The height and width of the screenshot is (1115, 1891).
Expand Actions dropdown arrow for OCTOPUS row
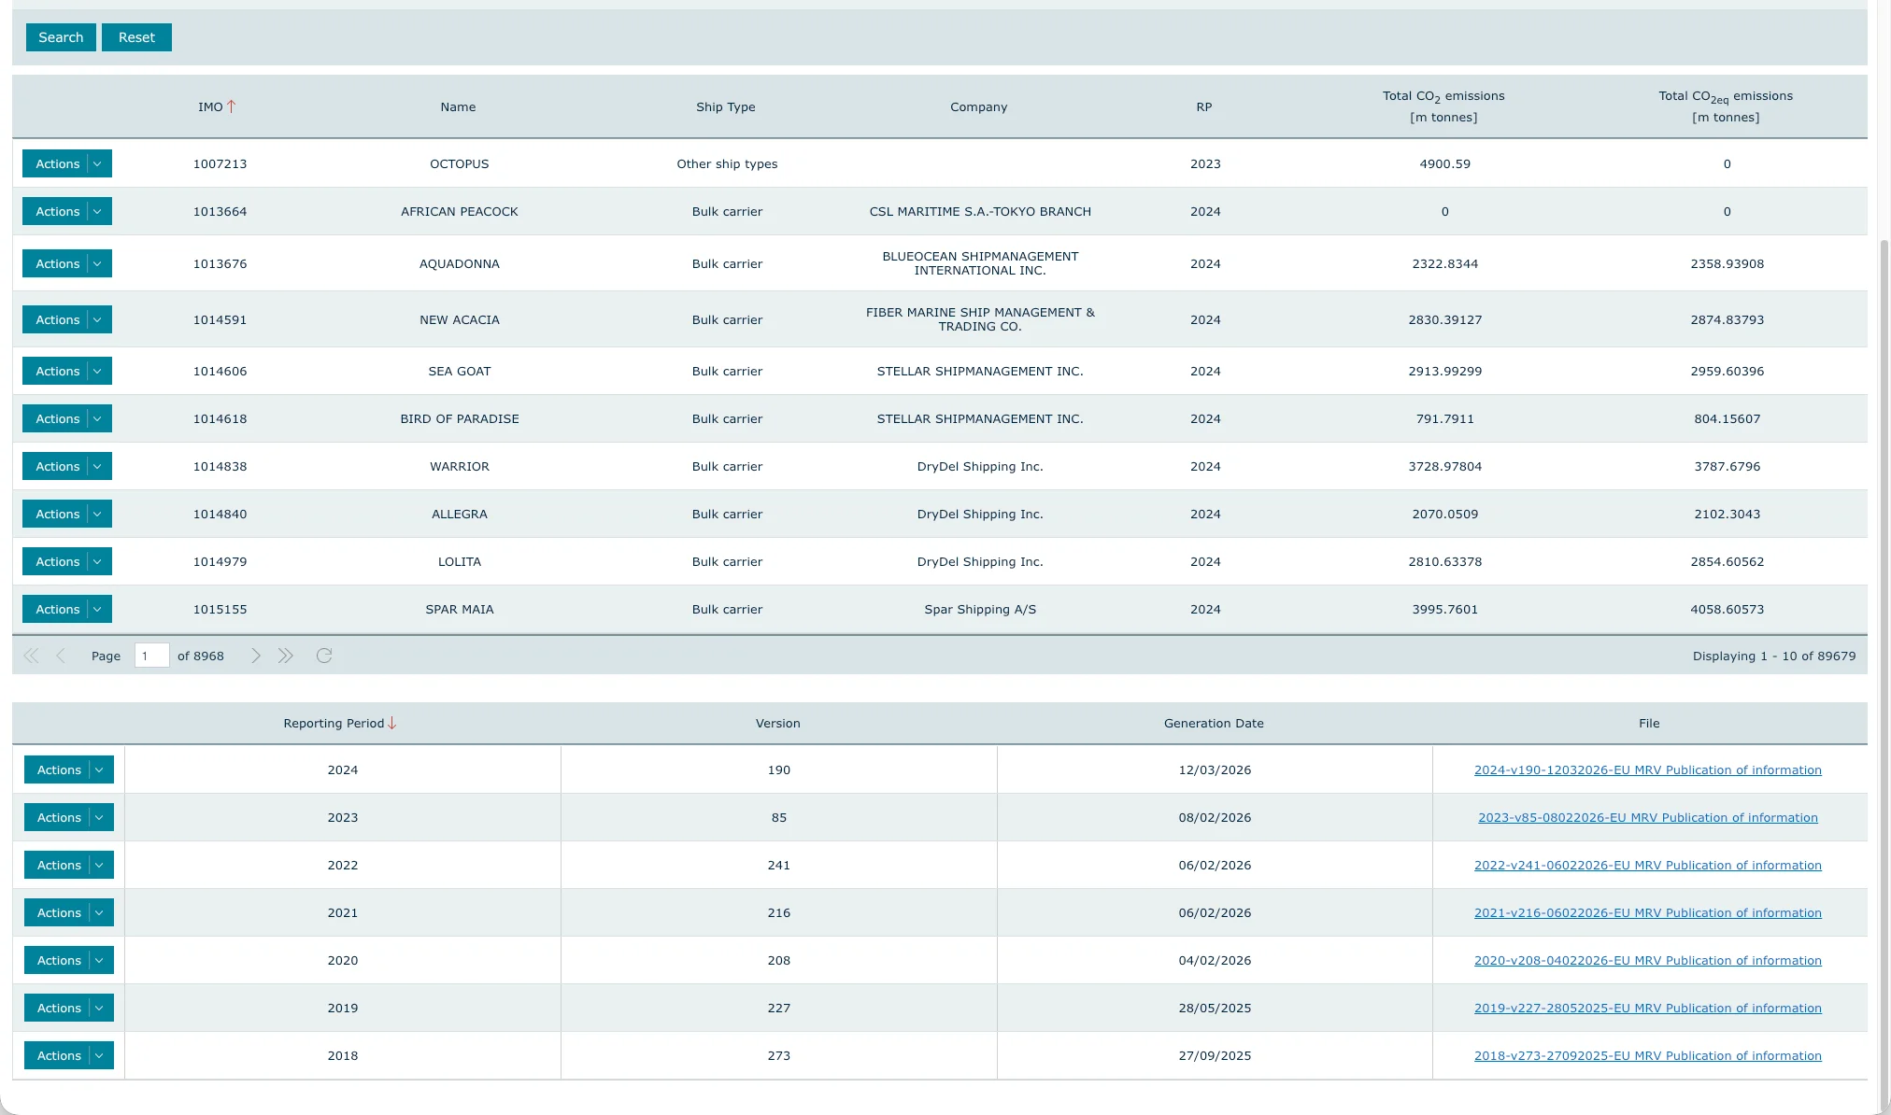coord(98,163)
